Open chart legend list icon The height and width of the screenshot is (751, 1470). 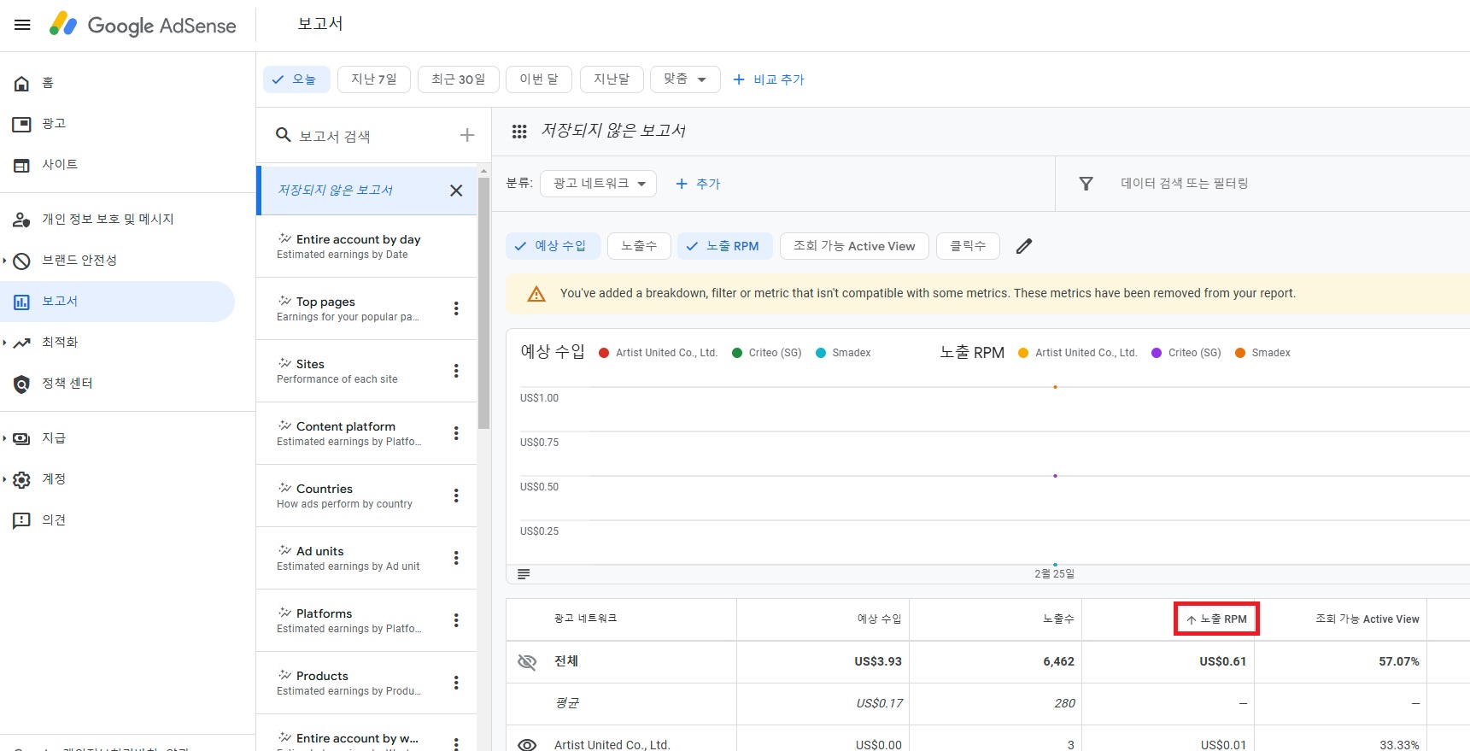(x=524, y=574)
